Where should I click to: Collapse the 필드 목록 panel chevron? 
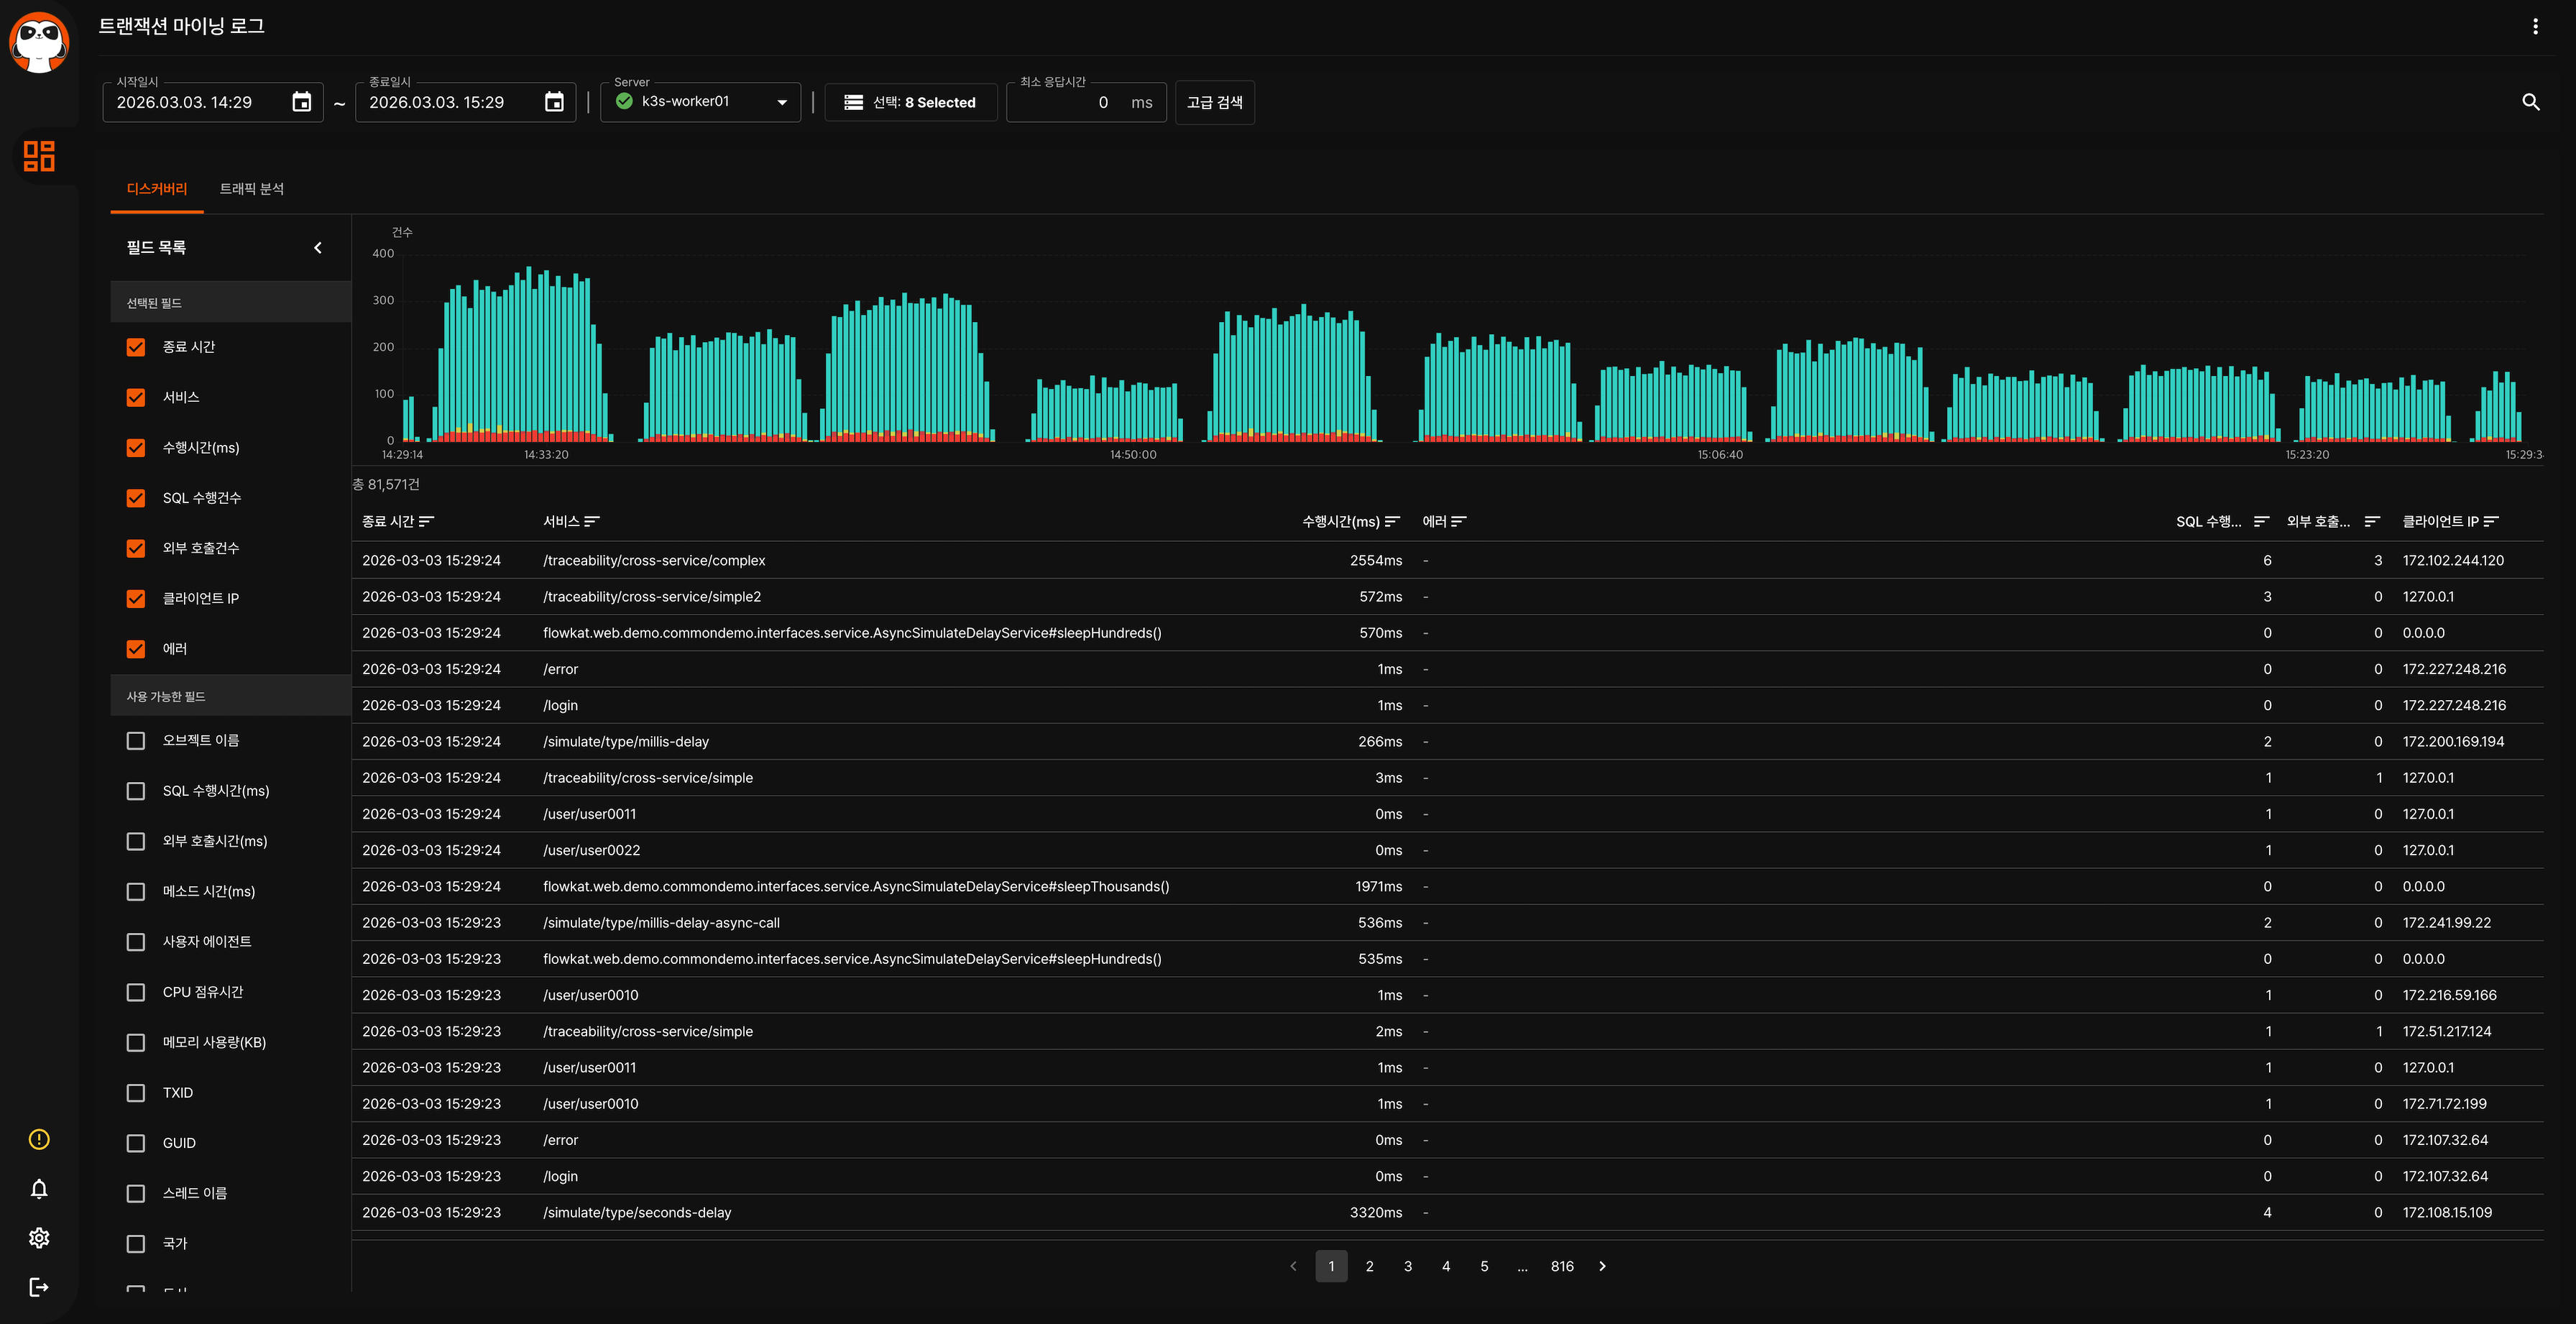(x=318, y=248)
